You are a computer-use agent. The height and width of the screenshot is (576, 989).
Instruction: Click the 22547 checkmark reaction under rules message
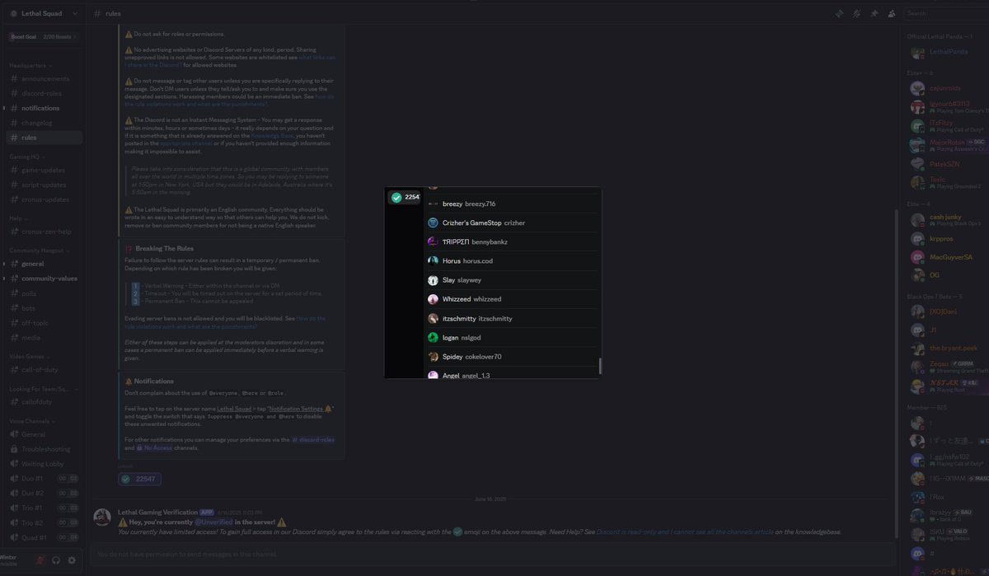click(x=139, y=479)
